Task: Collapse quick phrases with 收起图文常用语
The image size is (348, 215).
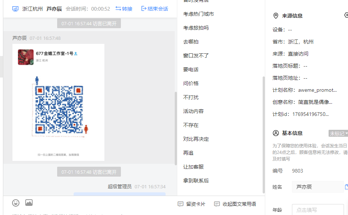Action: coord(235,204)
